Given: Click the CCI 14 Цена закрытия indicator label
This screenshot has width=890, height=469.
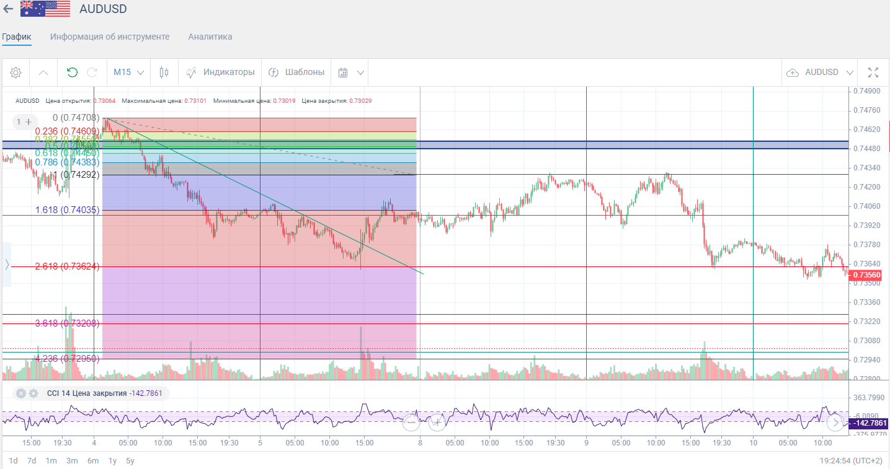Looking at the screenshot, I should (x=86, y=393).
